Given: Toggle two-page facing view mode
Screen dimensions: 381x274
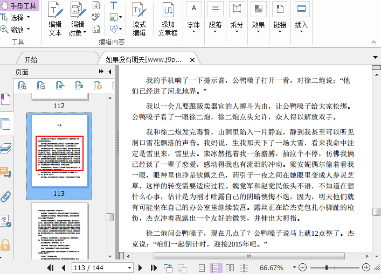Looking at the screenshot, I should [x=230, y=268].
